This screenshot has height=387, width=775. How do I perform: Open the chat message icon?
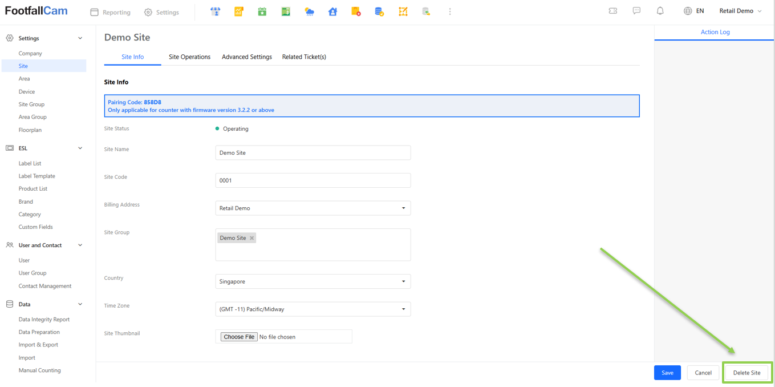pyautogui.click(x=636, y=11)
